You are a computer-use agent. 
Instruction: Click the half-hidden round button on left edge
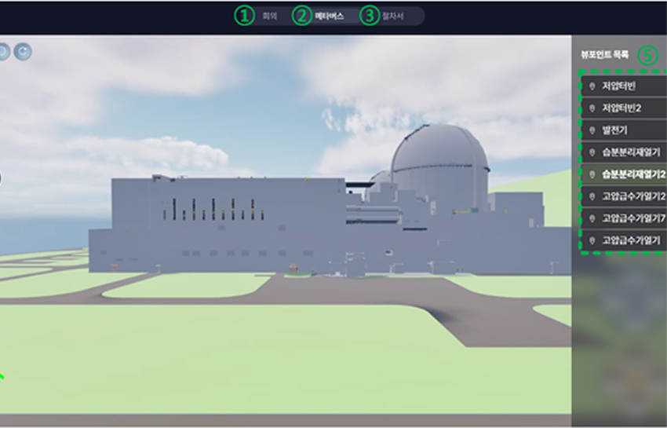(x=2, y=177)
